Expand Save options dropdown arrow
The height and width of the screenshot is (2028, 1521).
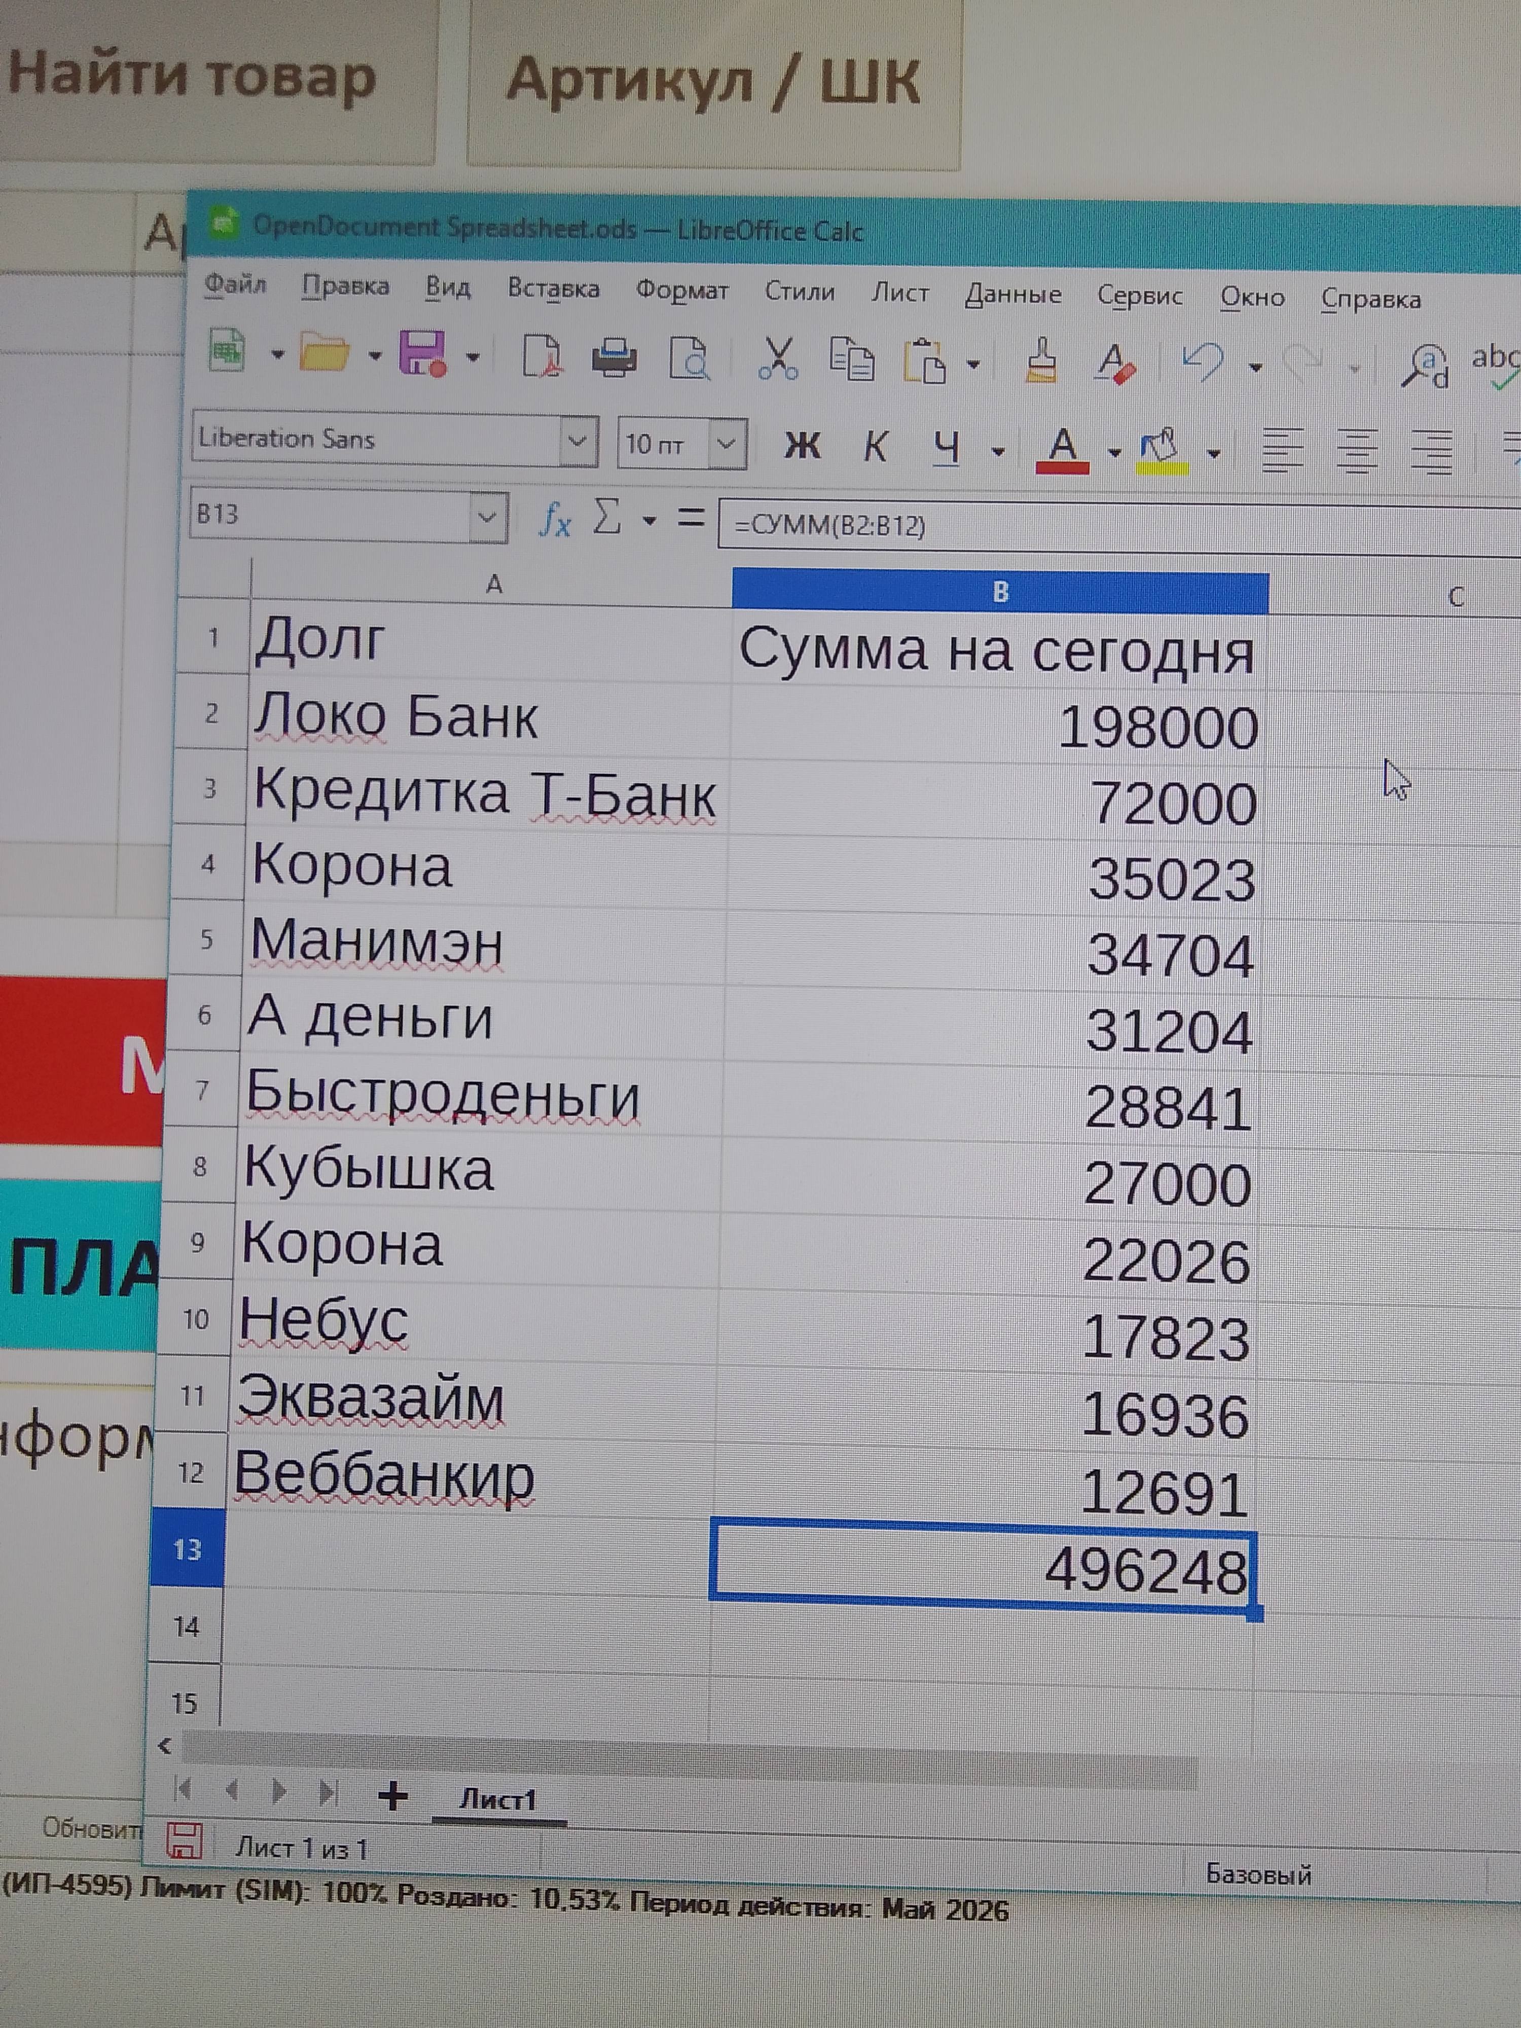(x=472, y=356)
